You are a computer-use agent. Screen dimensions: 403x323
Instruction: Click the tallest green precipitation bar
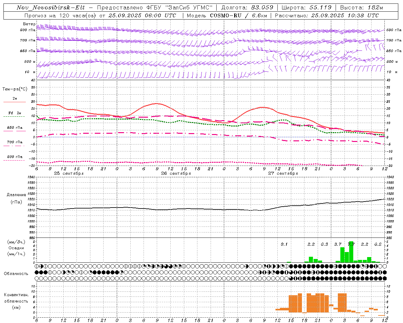coord(351,252)
